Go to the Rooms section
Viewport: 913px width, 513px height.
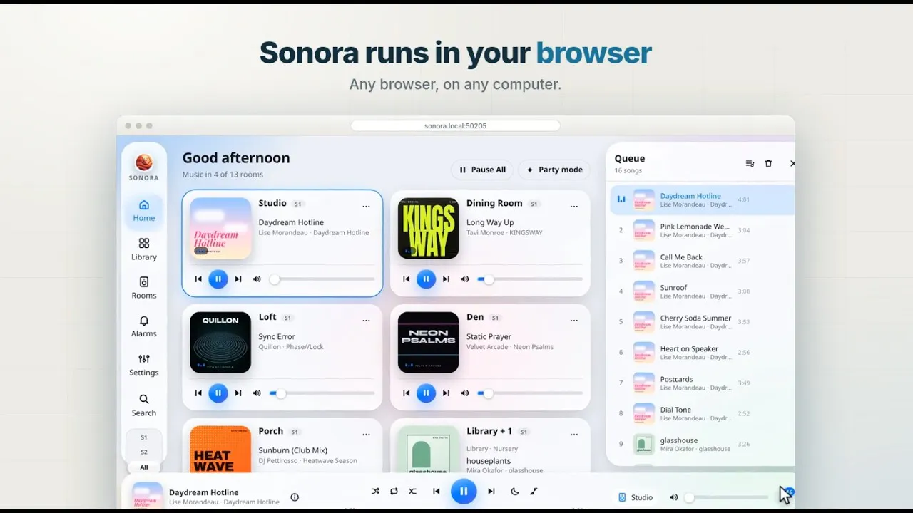[x=144, y=288]
